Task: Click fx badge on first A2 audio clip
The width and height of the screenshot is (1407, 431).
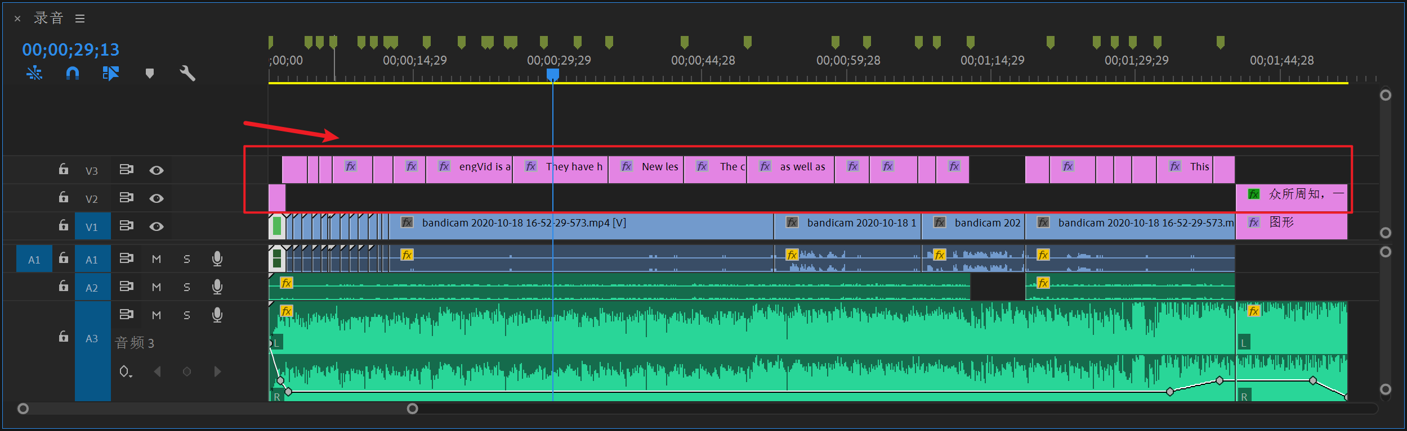Action: (287, 283)
